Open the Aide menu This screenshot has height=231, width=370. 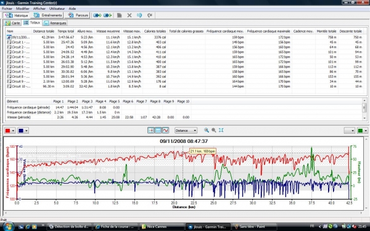tap(72, 9)
